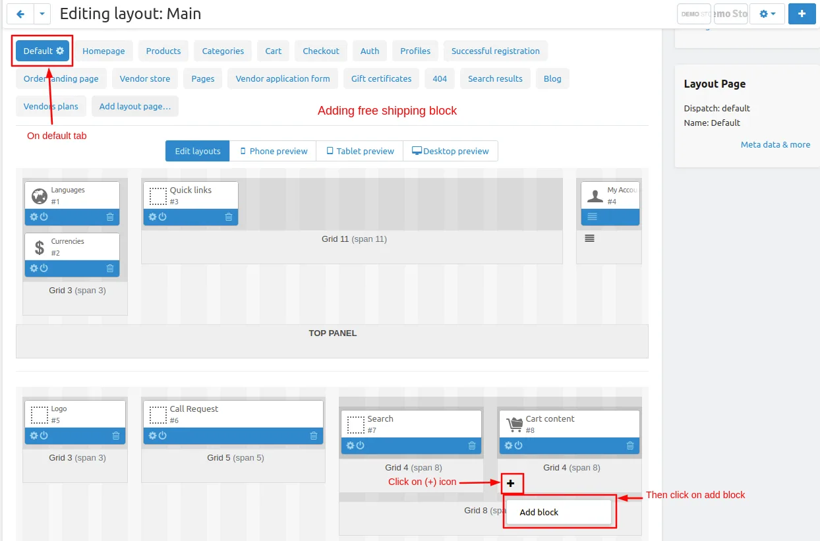Toggle power for Currencies block

point(44,268)
